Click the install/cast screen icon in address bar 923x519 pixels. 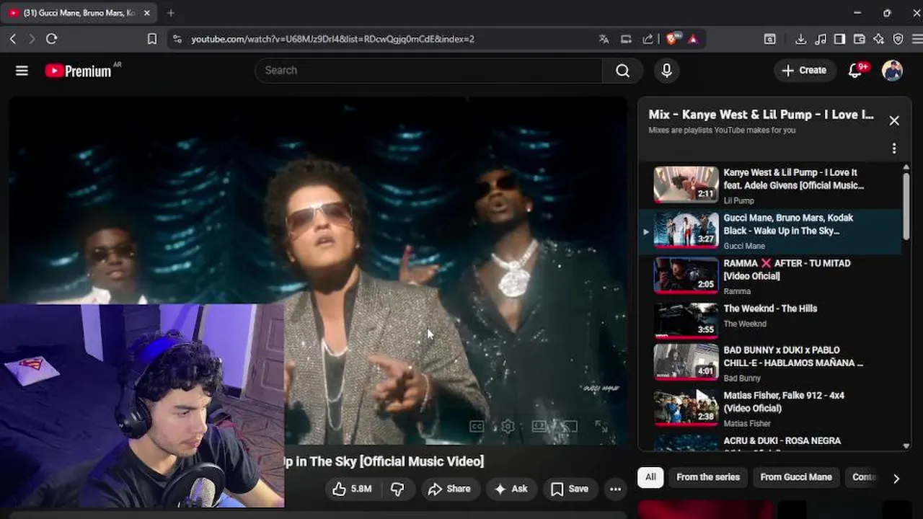pos(626,39)
